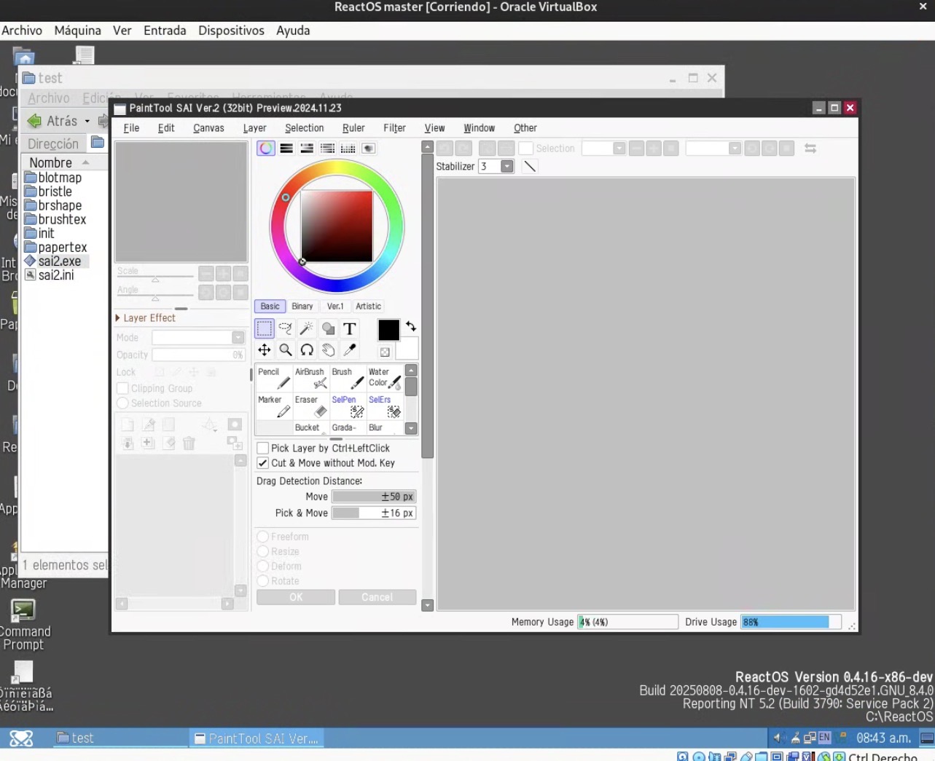
Task: Select the Hand pan tool
Action: (328, 350)
